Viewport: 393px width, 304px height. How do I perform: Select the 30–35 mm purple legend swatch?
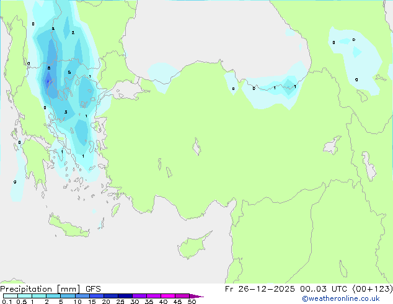coord(139,296)
